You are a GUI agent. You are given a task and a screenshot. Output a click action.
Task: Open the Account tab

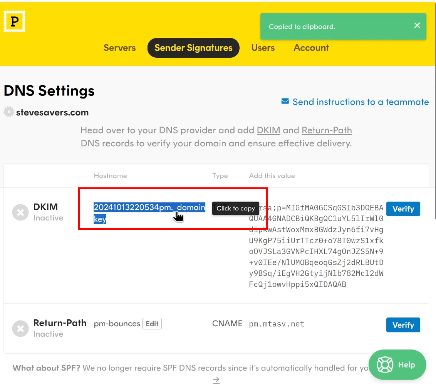coord(311,48)
